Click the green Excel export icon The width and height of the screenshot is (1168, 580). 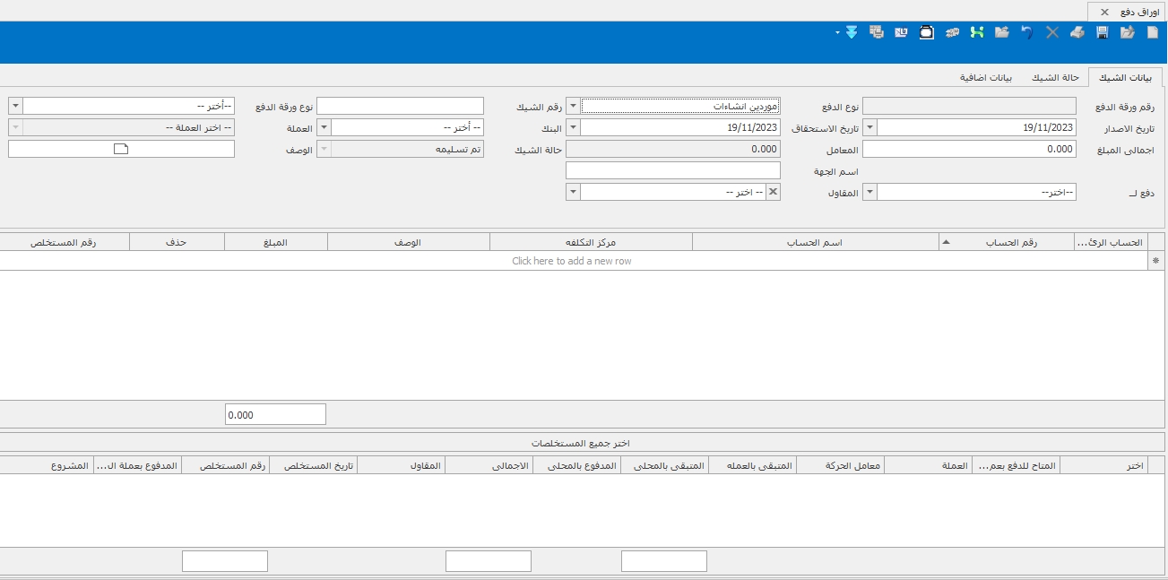tap(977, 32)
